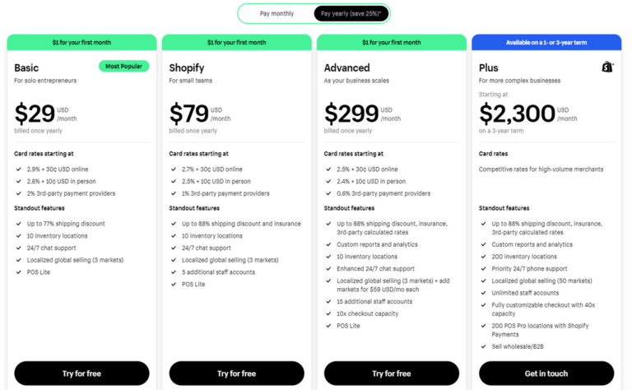
Task: Click the Most Popular badge on Basic
Action: click(x=123, y=66)
